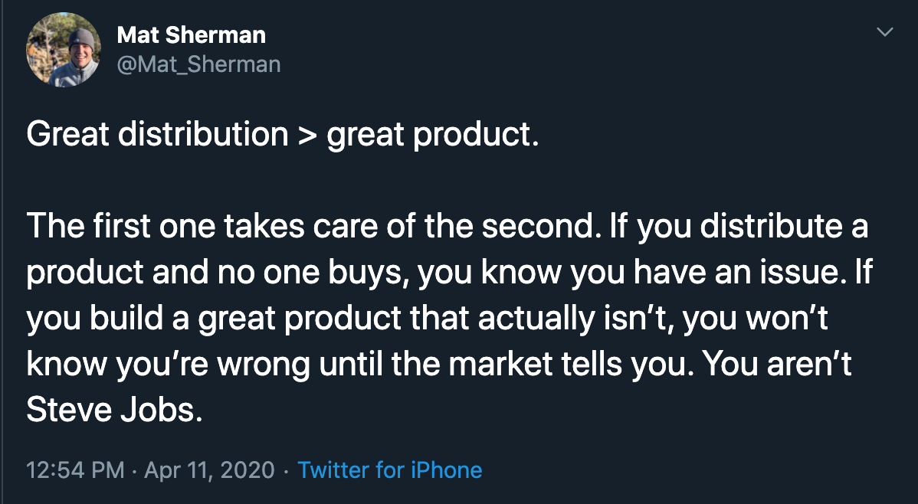This screenshot has width=918, height=504.
Task: Click the words "Steve Jobs."
Action: [114, 411]
